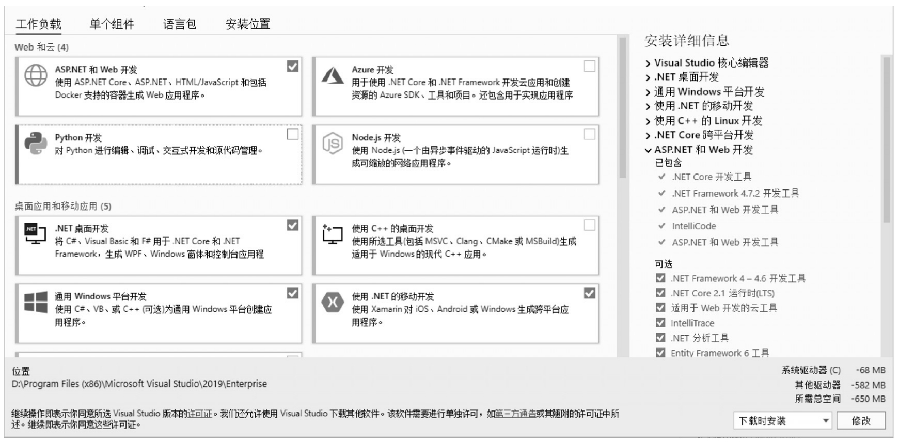The image size is (899, 443).
Task: Click the included .NET Framework 4.7.2 开发工具 item
Action: point(735,193)
